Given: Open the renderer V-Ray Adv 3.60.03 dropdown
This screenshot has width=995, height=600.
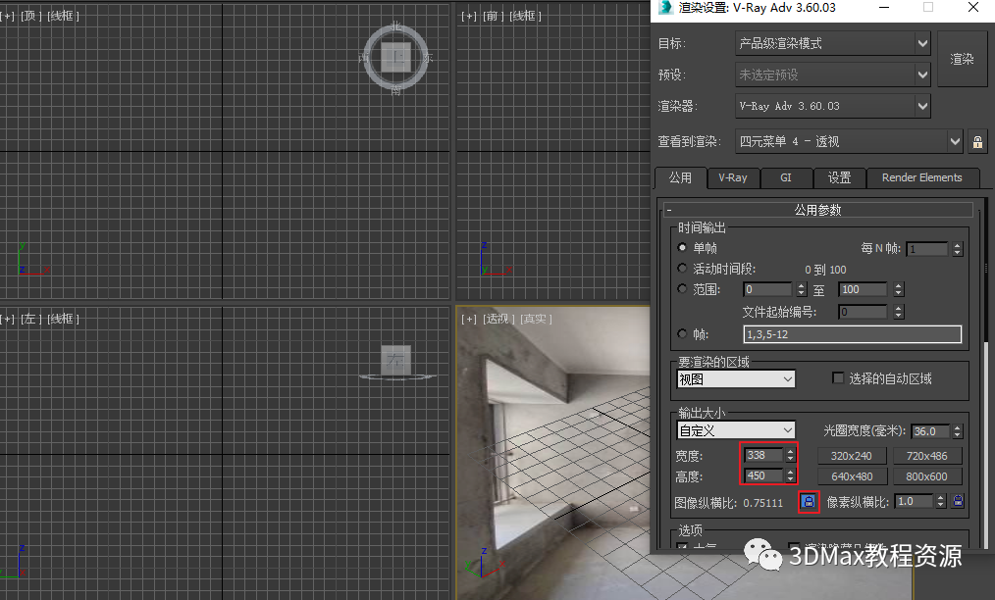Looking at the screenshot, I should click(832, 106).
